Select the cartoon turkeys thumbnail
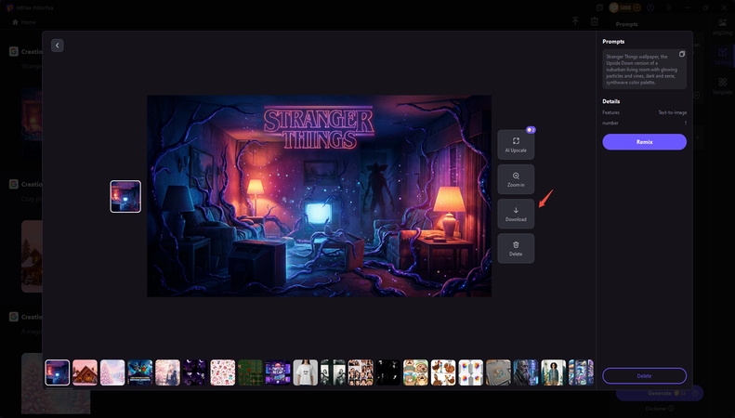 click(443, 372)
